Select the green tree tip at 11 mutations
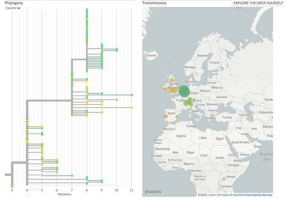 132,95
